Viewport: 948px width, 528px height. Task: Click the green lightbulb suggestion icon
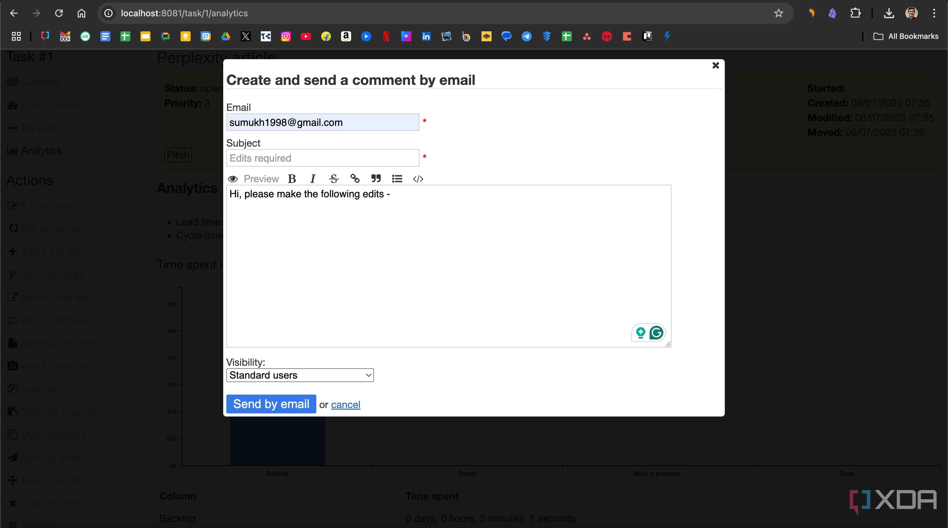640,333
